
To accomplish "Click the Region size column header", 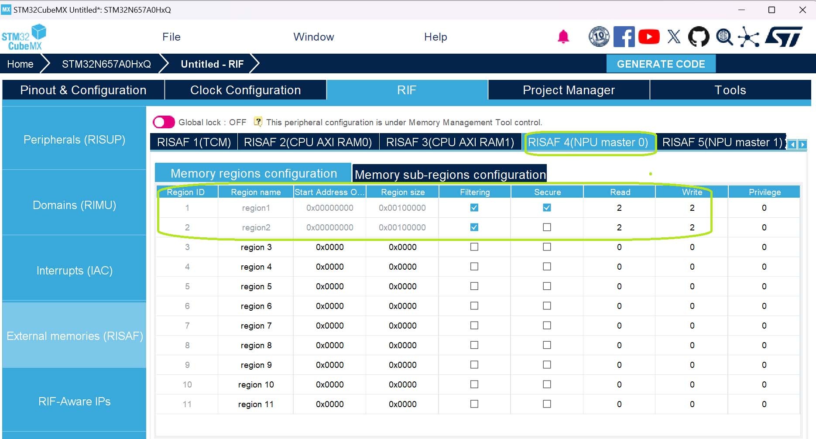I will pyautogui.click(x=403, y=192).
